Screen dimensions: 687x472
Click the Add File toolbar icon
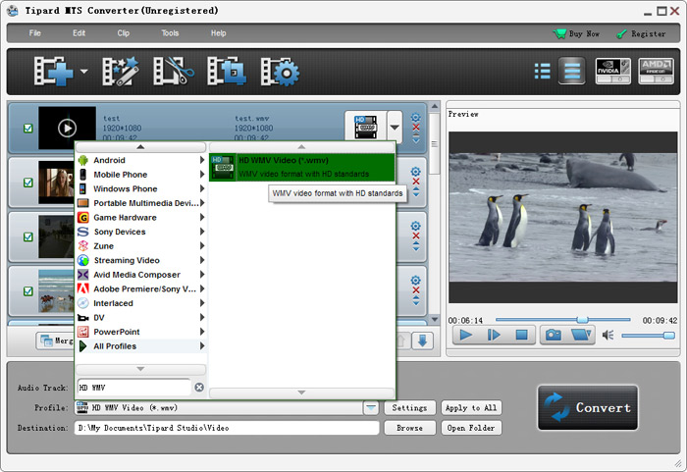[53, 71]
